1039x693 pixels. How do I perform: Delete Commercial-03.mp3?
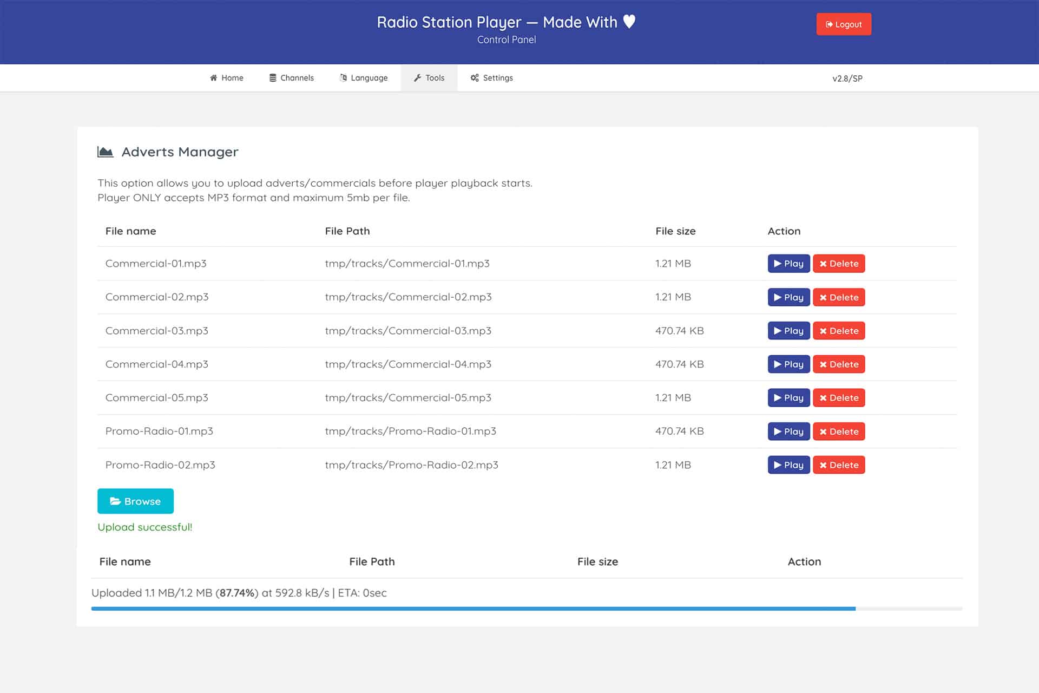point(839,331)
